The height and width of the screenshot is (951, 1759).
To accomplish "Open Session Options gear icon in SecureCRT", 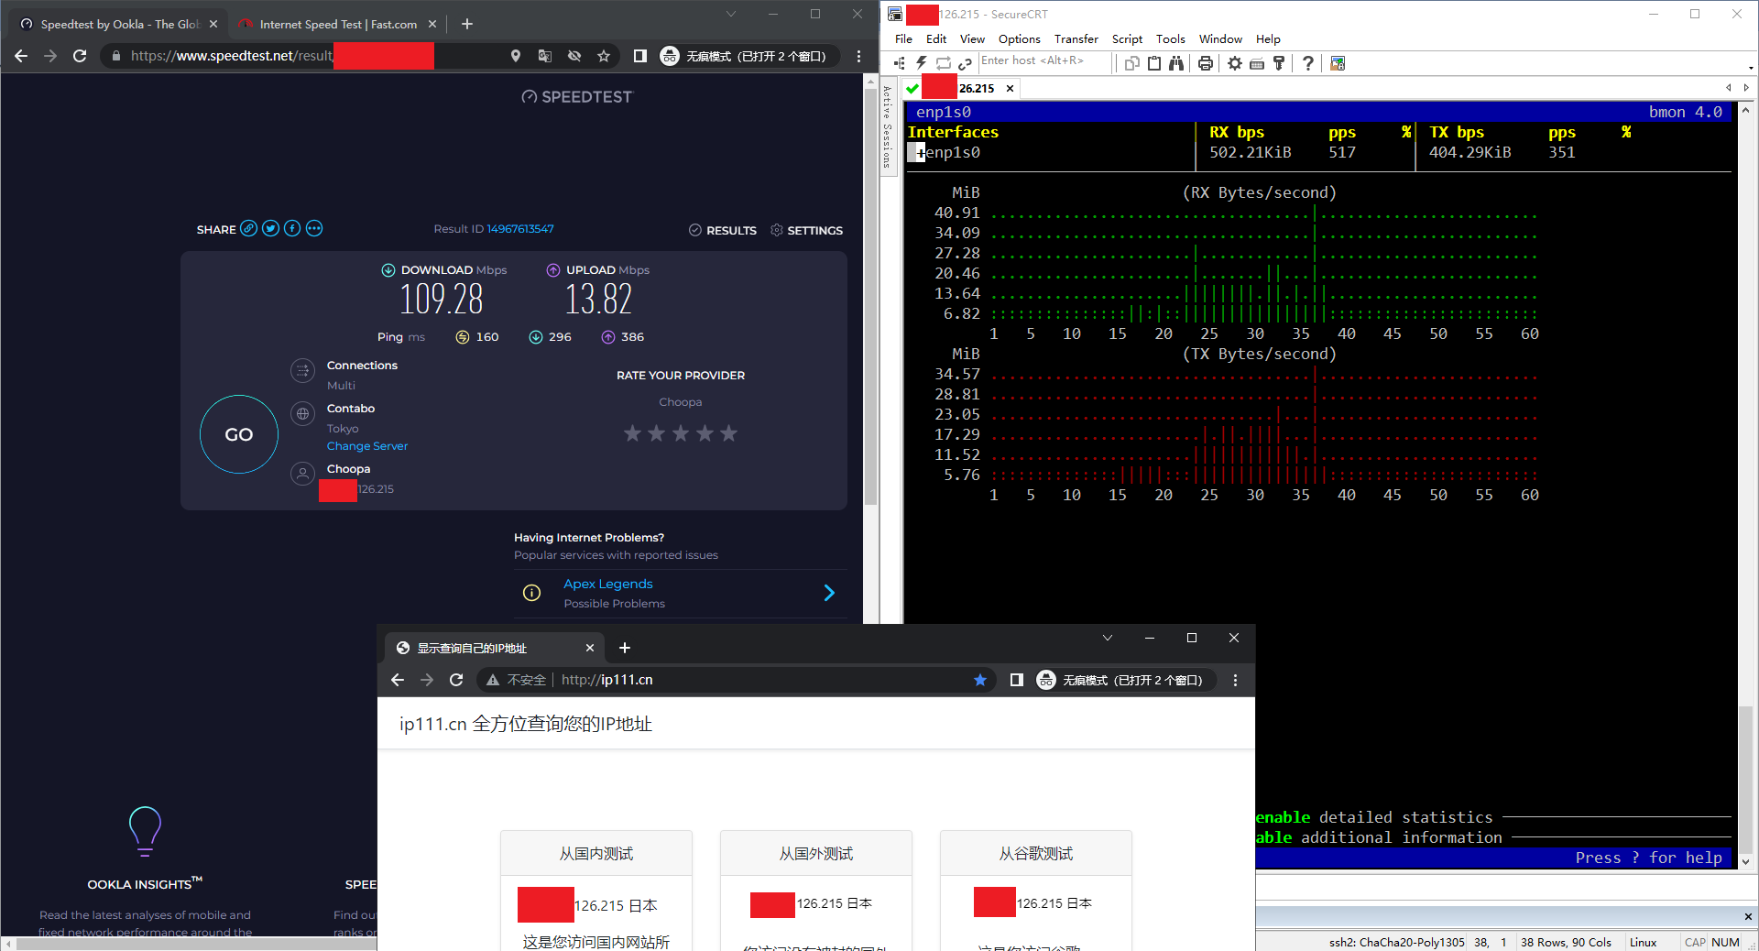I will (x=1235, y=63).
